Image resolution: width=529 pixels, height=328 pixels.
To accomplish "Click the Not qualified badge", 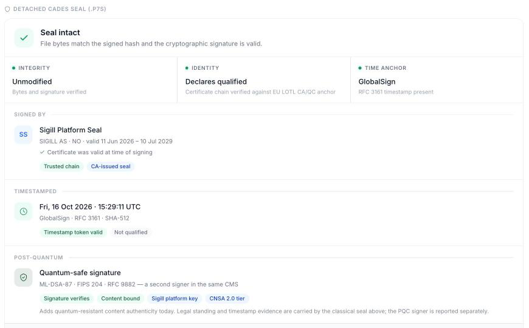I will coord(131,232).
